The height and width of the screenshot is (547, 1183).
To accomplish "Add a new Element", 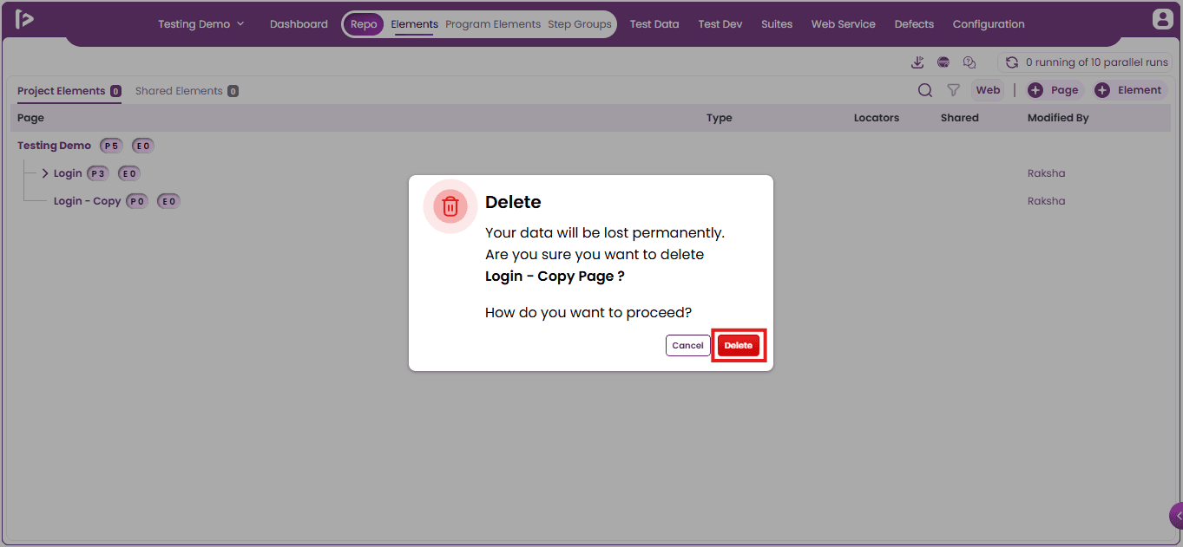I will point(1130,90).
